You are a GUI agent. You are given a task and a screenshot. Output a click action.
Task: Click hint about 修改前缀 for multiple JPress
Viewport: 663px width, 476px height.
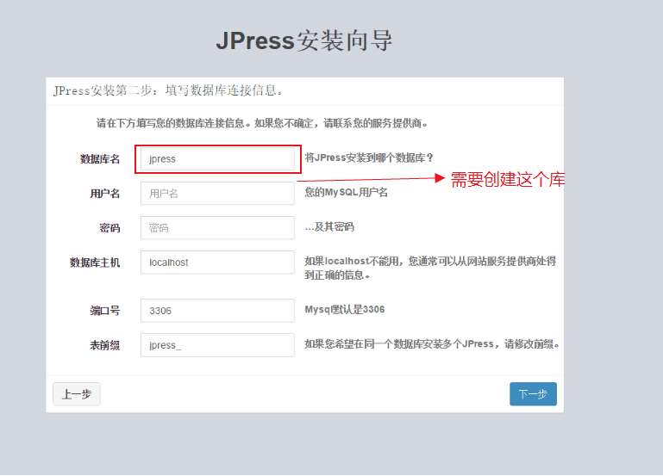pos(432,344)
